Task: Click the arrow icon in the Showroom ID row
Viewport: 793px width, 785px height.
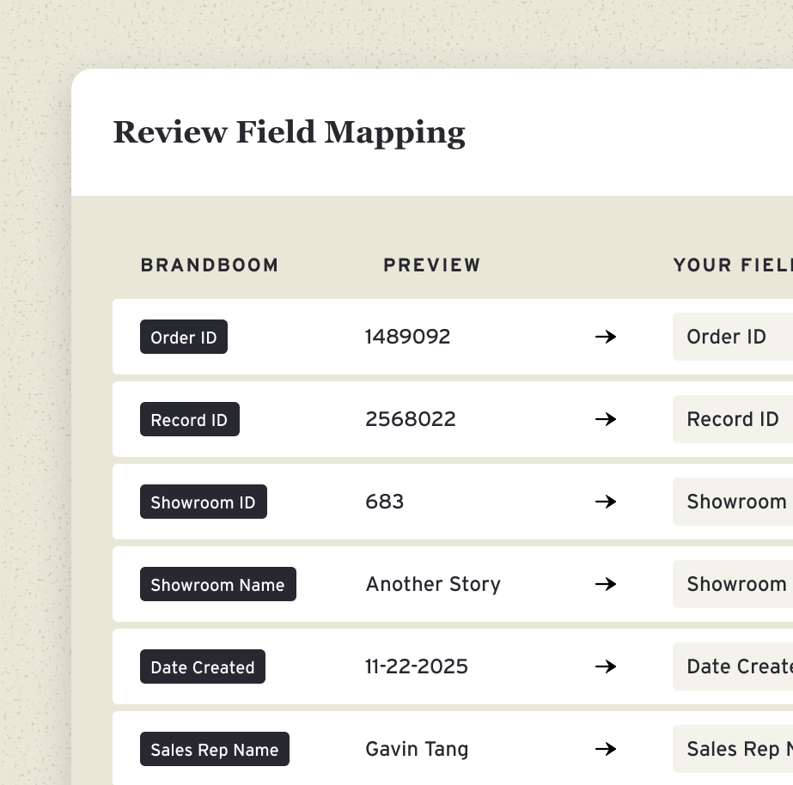Action: [x=606, y=502]
